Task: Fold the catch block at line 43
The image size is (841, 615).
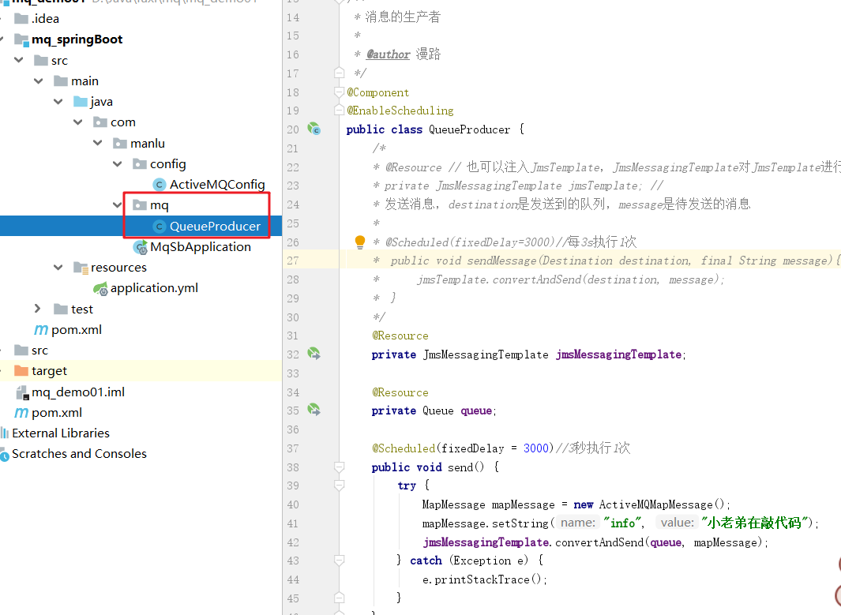Action: [339, 561]
